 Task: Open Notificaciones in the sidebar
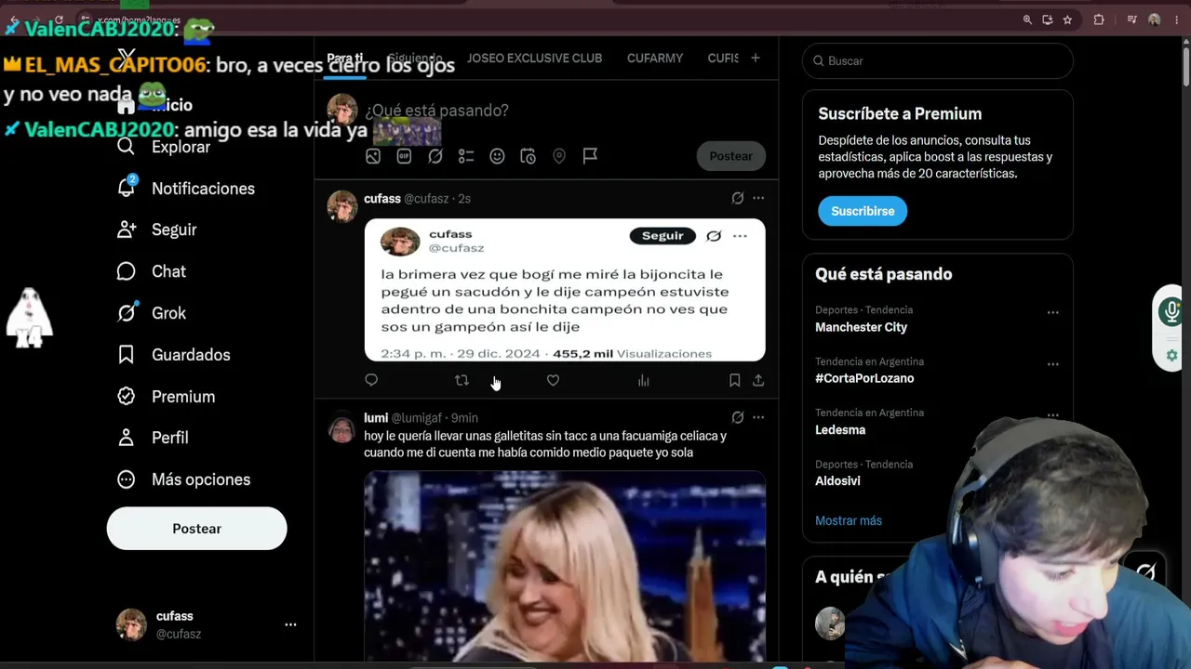click(x=186, y=189)
